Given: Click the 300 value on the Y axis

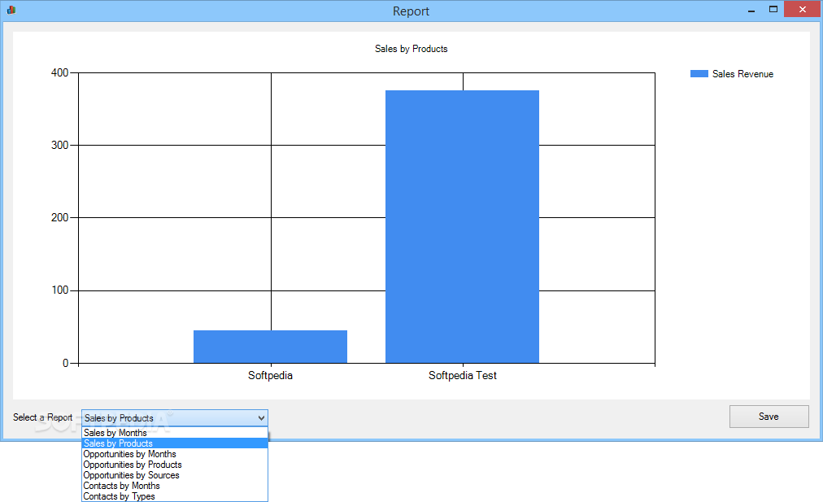Looking at the screenshot, I should click(x=60, y=145).
